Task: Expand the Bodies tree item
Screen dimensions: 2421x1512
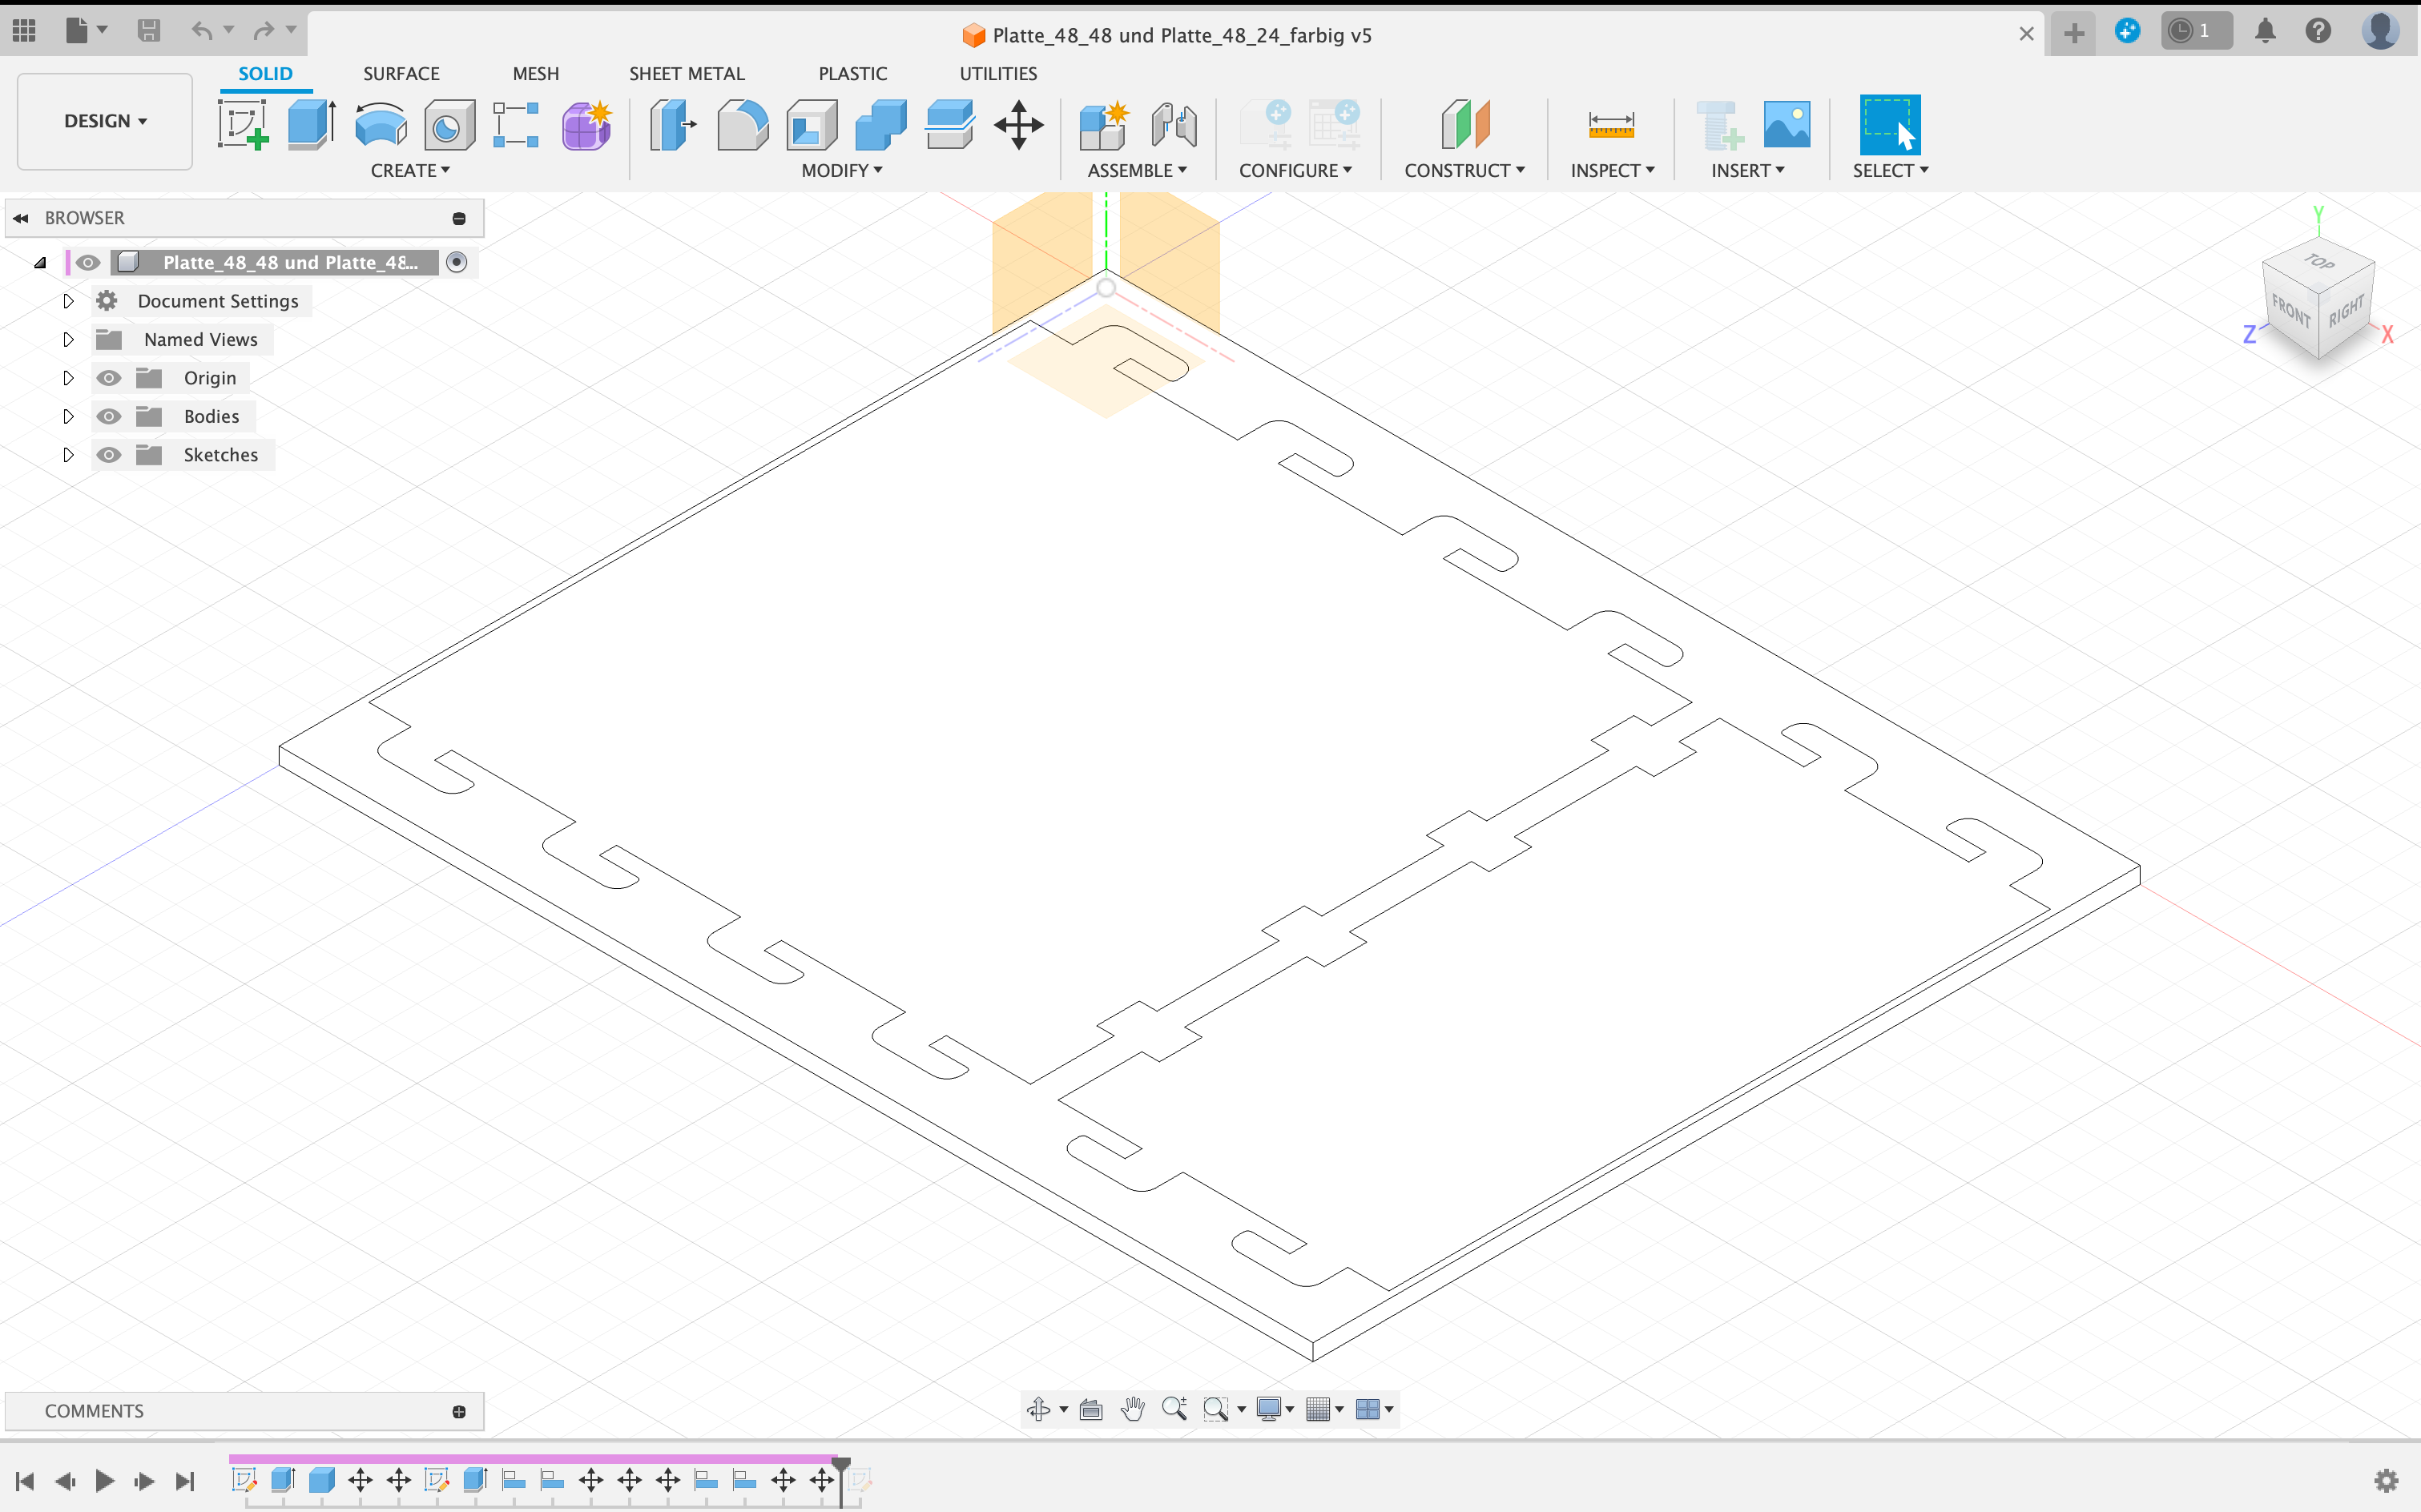Action: (x=68, y=416)
